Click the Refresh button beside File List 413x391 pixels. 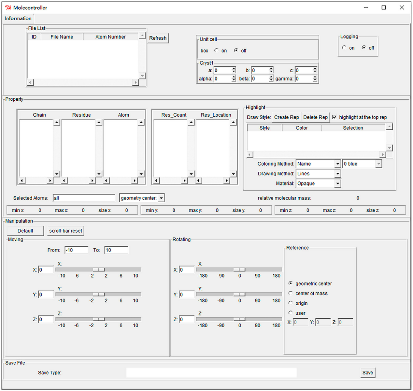pos(158,38)
